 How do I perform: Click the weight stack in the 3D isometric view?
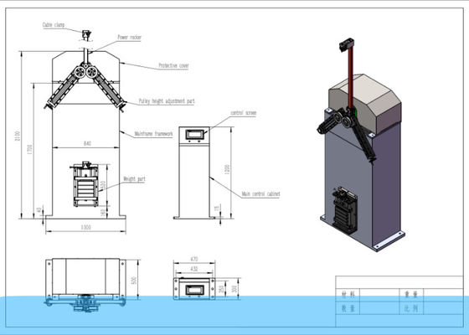pos(344,209)
